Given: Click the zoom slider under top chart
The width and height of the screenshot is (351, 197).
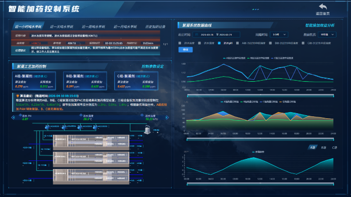Looking at the screenshot, I should tap(260, 96).
